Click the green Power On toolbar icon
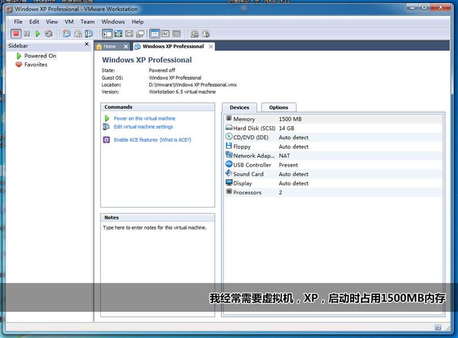458x338 pixels. (x=38, y=34)
